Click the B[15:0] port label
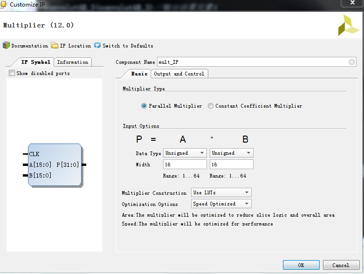The height and width of the screenshot is (274, 364). pos(40,175)
